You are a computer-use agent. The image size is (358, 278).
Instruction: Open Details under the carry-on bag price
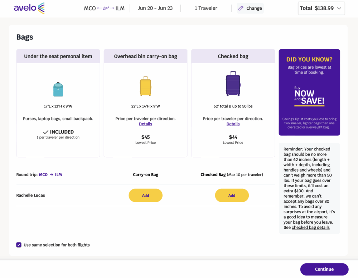point(145,124)
